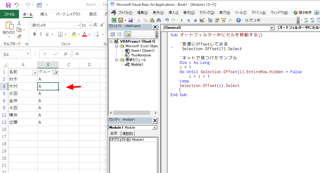Open the Name Box dropdown next to B4
This screenshot has width=320, height=173.
pyautogui.click(x=28, y=54)
